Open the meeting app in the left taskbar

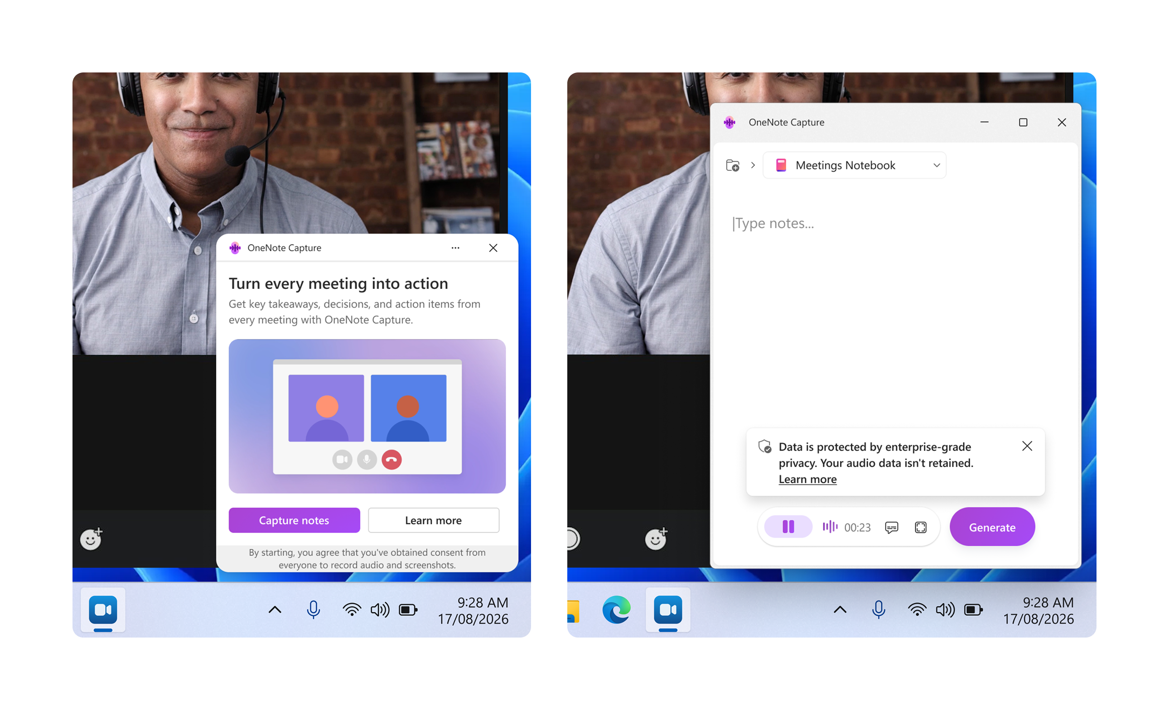(x=103, y=609)
